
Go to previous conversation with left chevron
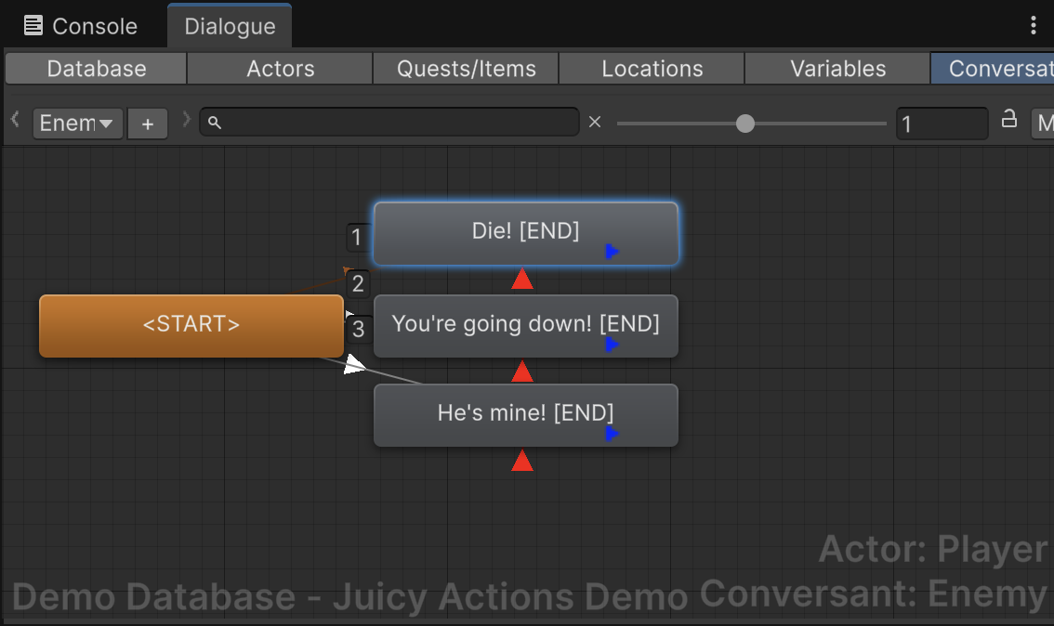[x=15, y=120]
